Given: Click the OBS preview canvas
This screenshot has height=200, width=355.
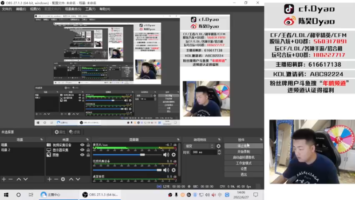Looking at the screenshot, I should click(132, 70).
